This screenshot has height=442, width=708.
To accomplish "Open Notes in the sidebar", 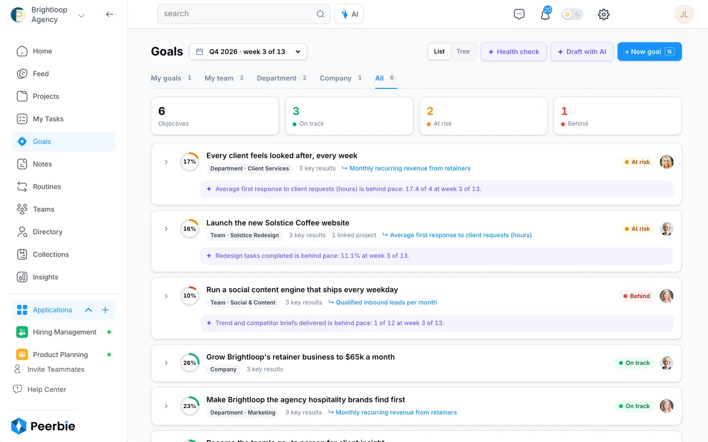I will (x=64, y=164).
